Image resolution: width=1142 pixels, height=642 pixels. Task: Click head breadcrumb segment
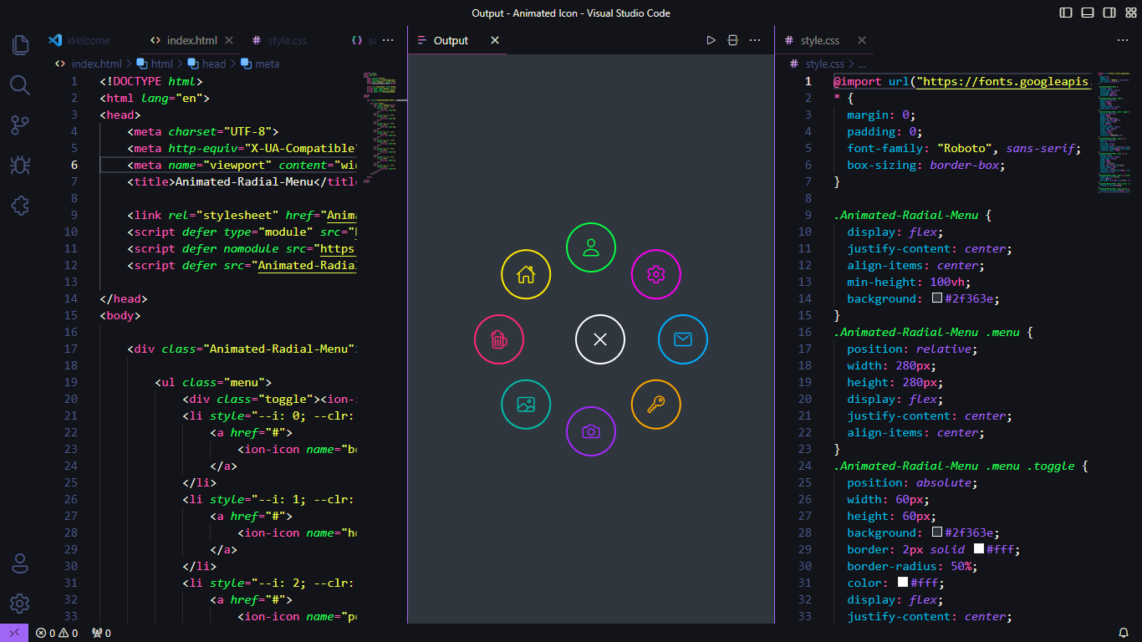[213, 64]
